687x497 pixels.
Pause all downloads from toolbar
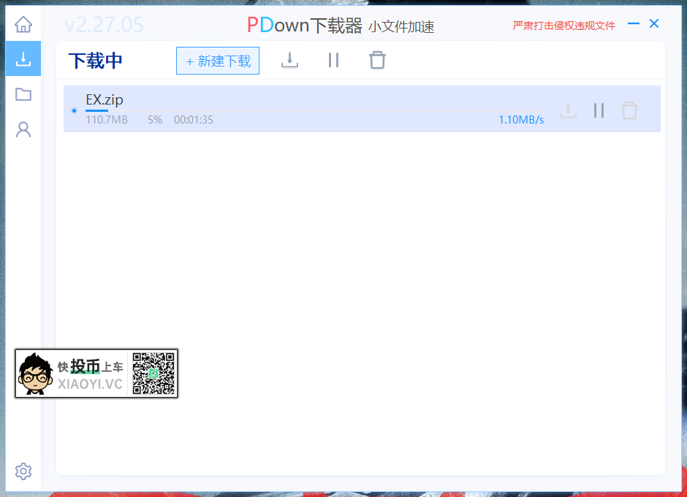pos(333,60)
